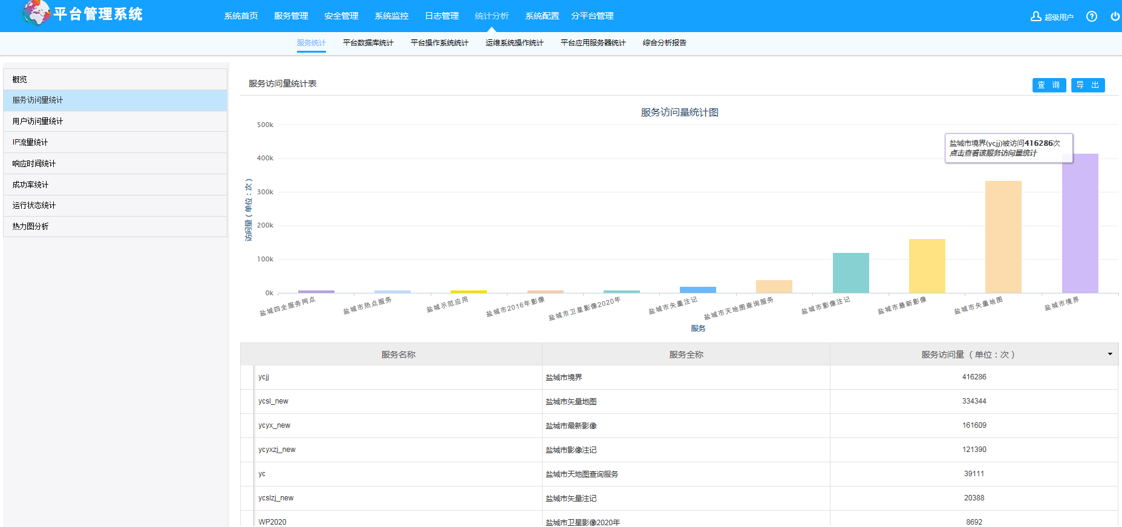Click the 查询 button
1122x527 pixels.
1049,85
